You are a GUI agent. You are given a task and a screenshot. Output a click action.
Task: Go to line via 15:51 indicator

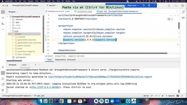[146, 96]
